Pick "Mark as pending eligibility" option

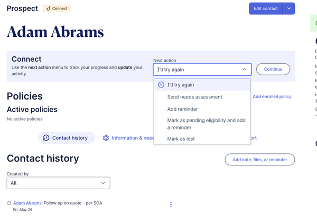click(206, 124)
